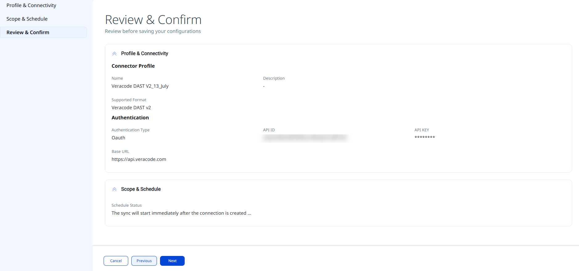Click the Scope & Schedule section header
The height and width of the screenshot is (271, 579).
coord(141,189)
